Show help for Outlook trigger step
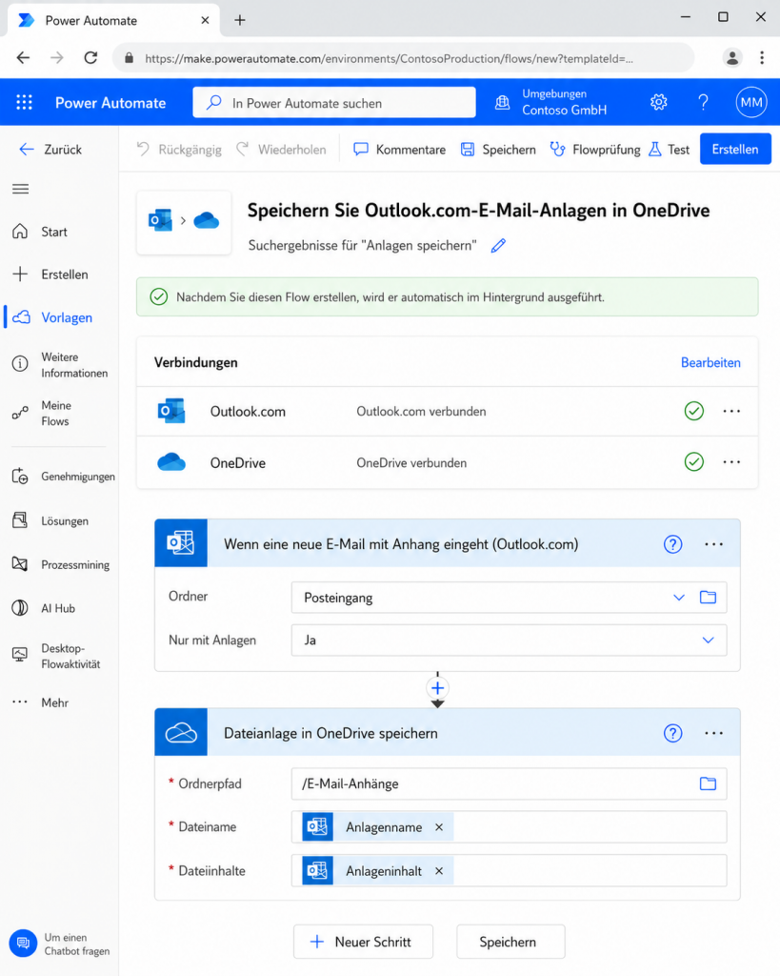 click(x=672, y=544)
